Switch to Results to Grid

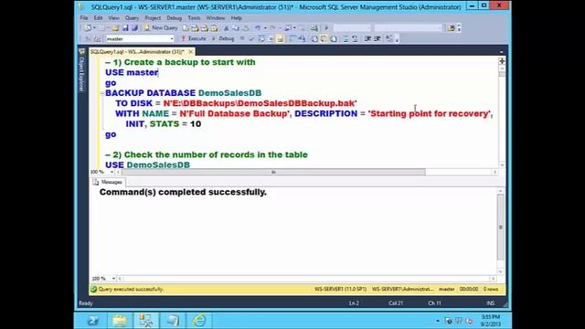click(324, 38)
